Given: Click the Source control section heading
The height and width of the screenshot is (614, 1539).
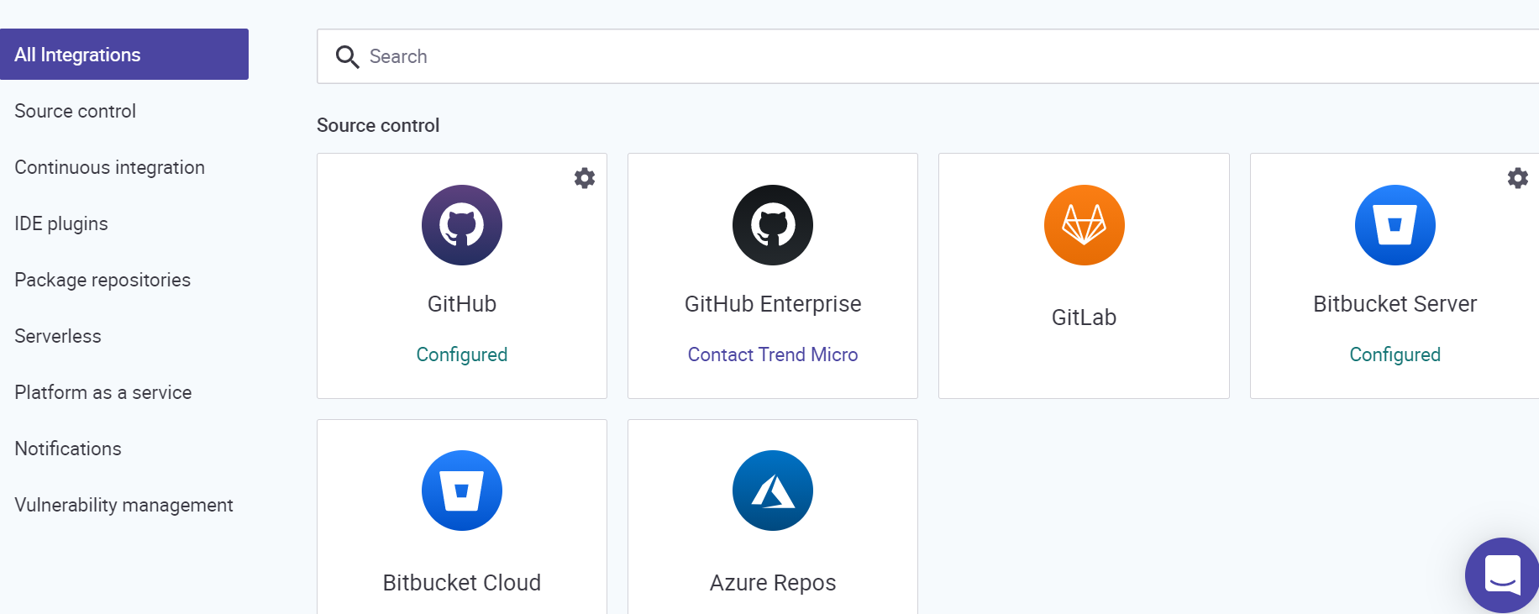Looking at the screenshot, I should click(x=378, y=125).
